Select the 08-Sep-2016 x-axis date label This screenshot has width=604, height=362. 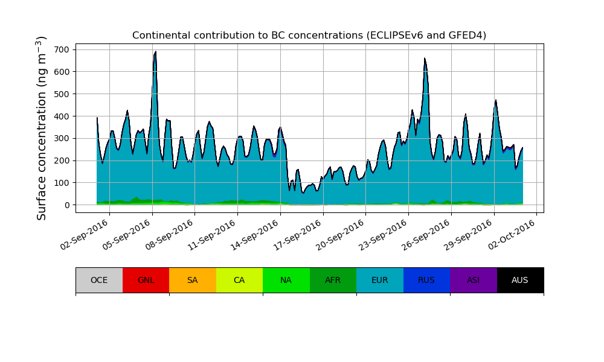click(170, 234)
